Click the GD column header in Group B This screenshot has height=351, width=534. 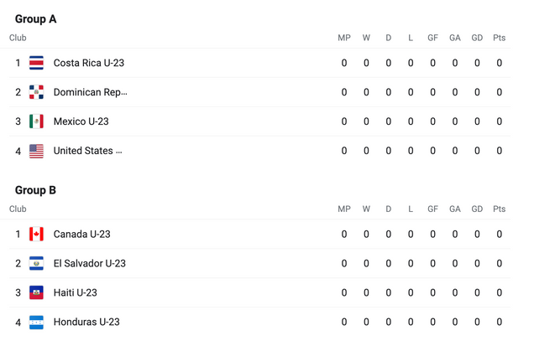pyautogui.click(x=477, y=209)
